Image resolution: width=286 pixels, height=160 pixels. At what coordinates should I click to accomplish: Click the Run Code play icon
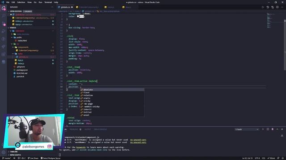pos(263,7)
